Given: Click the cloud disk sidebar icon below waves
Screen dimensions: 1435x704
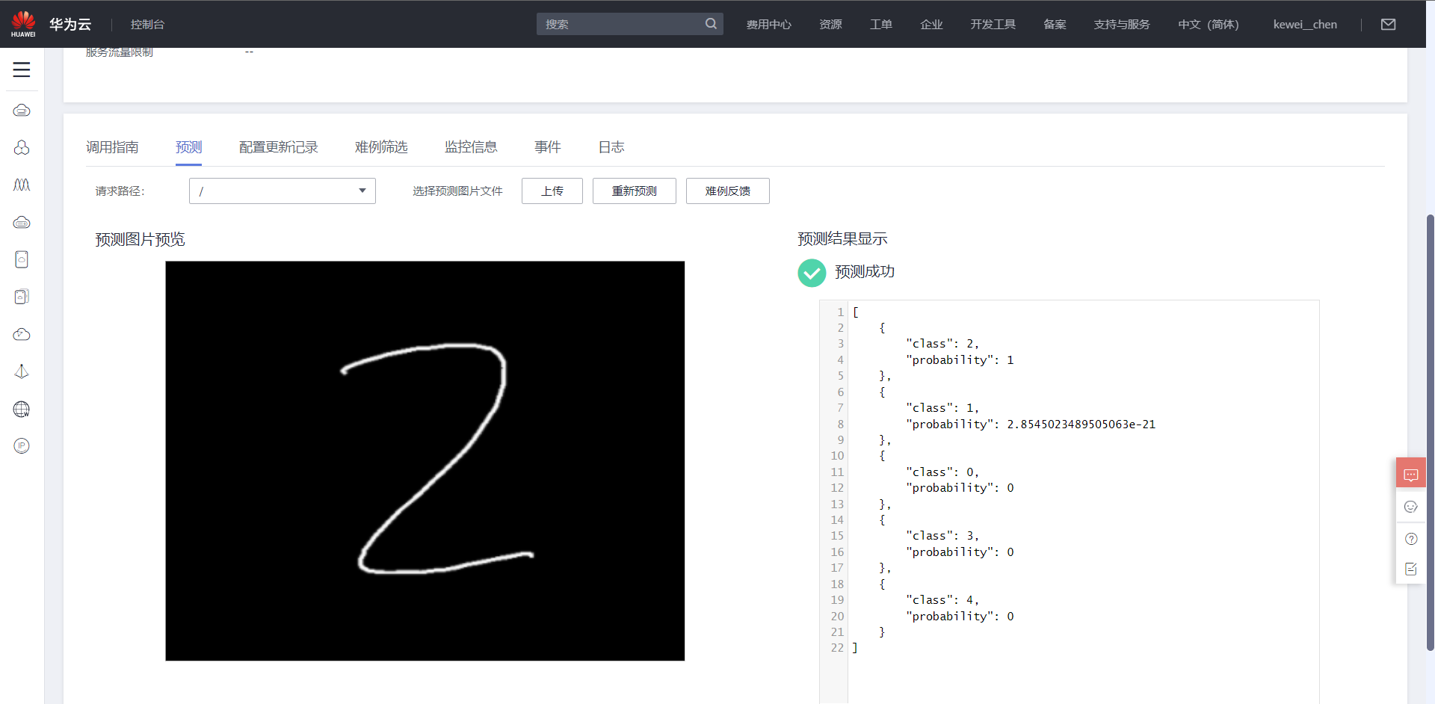Looking at the screenshot, I should click(22, 222).
